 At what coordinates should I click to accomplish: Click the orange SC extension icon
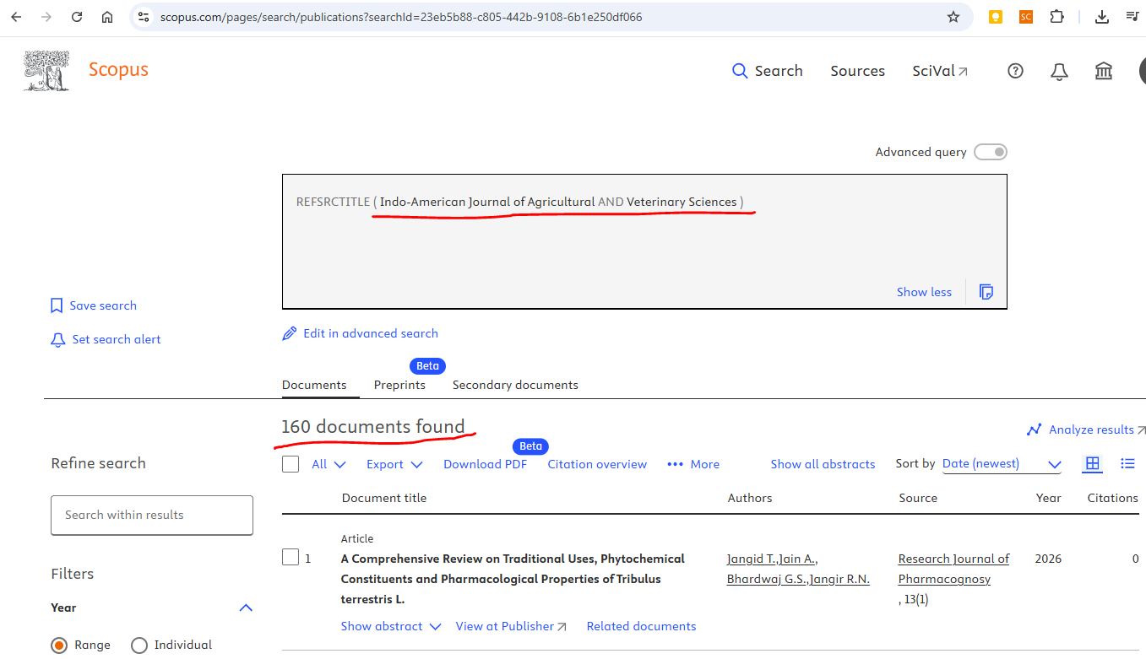pyautogui.click(x=1026, y=17)
